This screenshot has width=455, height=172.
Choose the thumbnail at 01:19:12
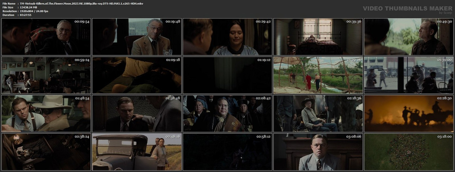(227, 75)
